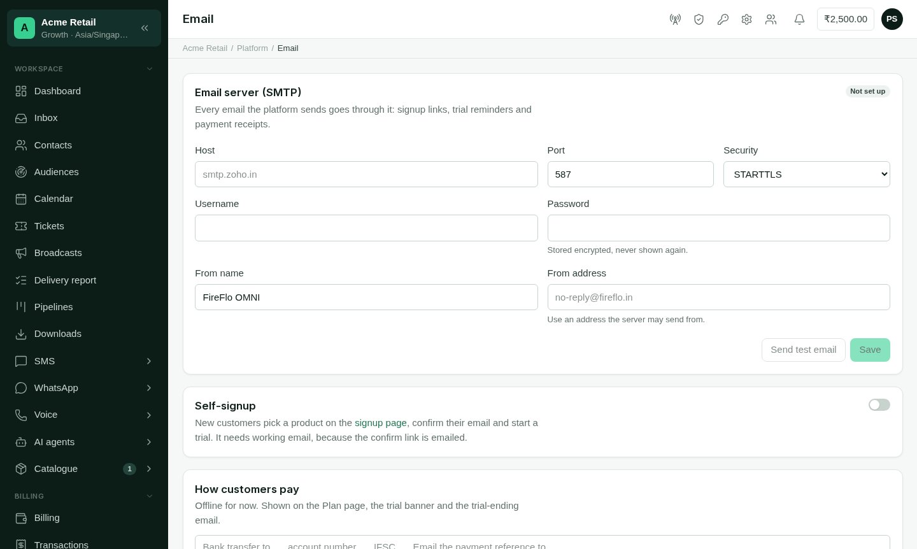Open the Security STARTTLS dropdown

tap(806, 174)
